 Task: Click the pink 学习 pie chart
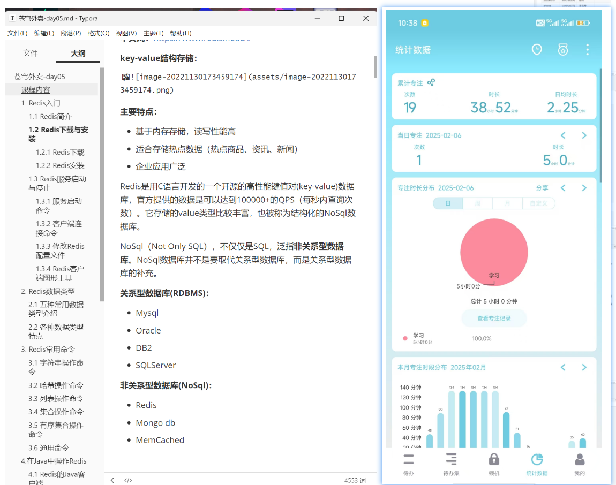pyautogui.click(x=494, y=252)
